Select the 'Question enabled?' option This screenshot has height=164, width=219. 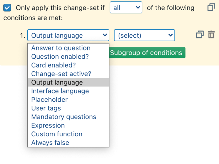(60, 57)
